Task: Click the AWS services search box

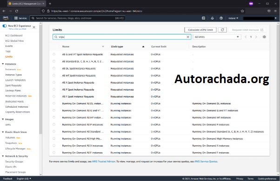Action: pyautogui.click(x=77, y=18)
